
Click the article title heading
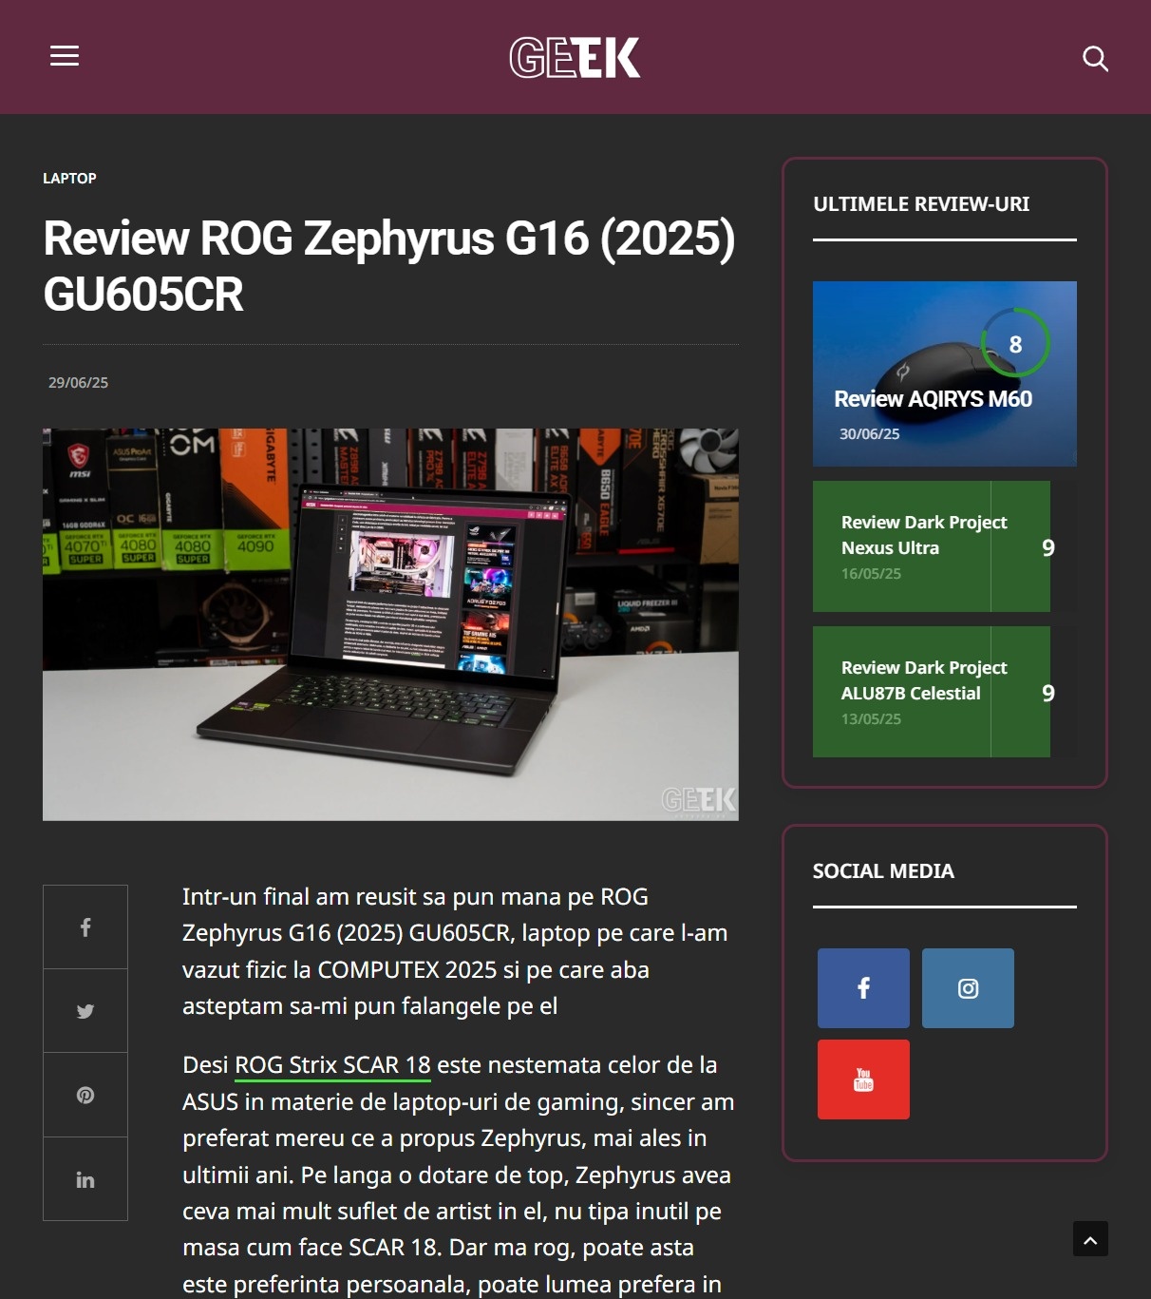tap(389, 266)
